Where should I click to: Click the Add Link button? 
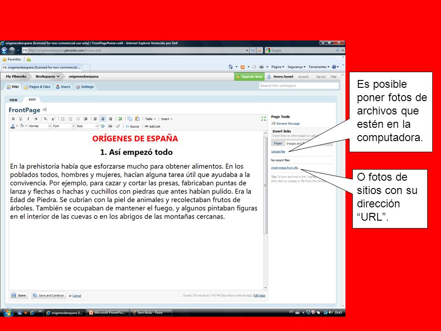pos(153,127)
